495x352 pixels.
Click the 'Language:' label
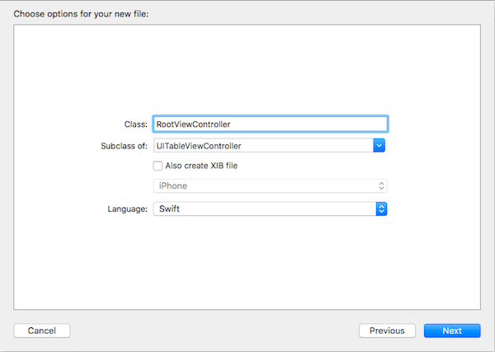point(128,209)
